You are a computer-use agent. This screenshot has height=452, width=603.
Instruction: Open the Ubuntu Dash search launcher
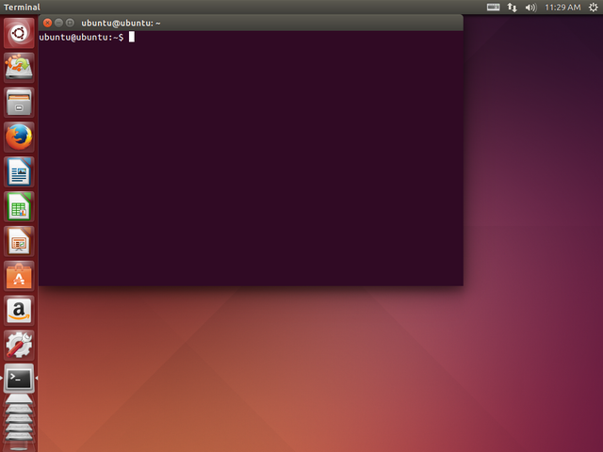19,33
